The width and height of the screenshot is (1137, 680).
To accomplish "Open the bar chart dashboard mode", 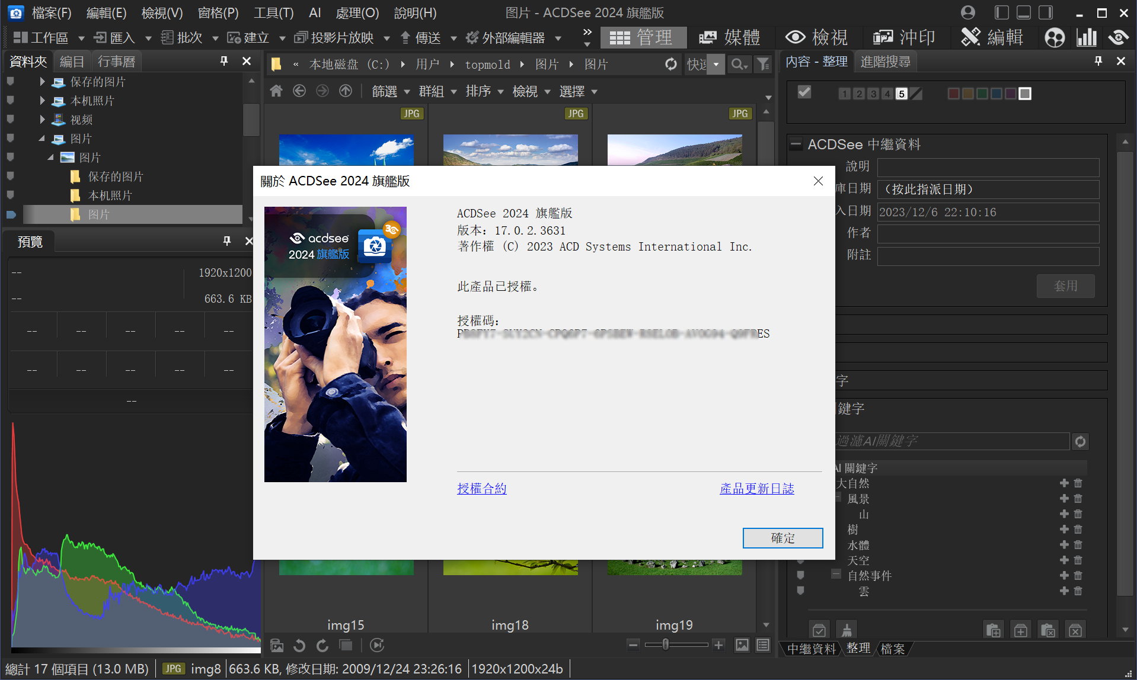I will point(1087,37).
